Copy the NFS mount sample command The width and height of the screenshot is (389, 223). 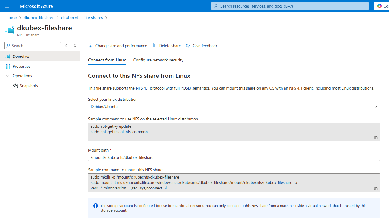376,189
